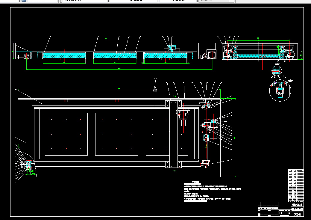This screenshot has width=311, height=220.
Task: Select the small circular detail view
Action: (x=277, y=71)
